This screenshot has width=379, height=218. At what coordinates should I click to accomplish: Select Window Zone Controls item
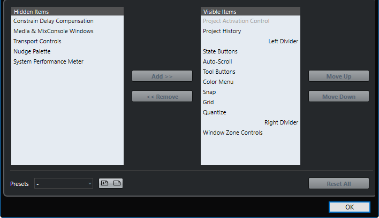click(251, 133)
